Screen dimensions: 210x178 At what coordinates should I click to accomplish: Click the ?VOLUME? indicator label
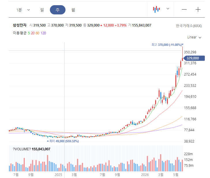pos(22,149)
